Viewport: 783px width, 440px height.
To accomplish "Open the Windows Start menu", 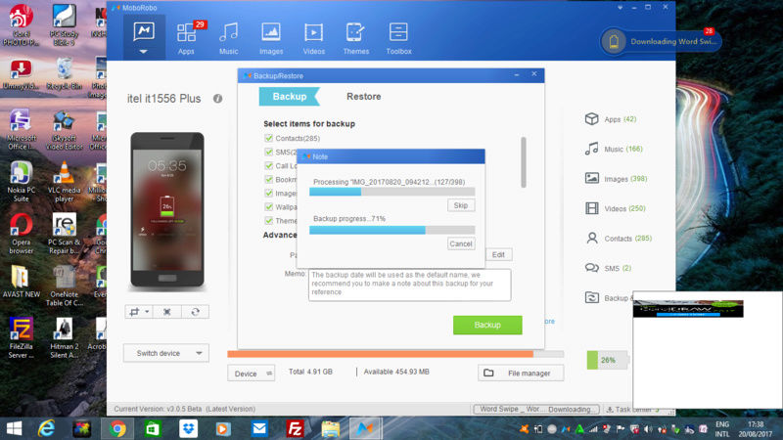I will click(x=14, y=428).
